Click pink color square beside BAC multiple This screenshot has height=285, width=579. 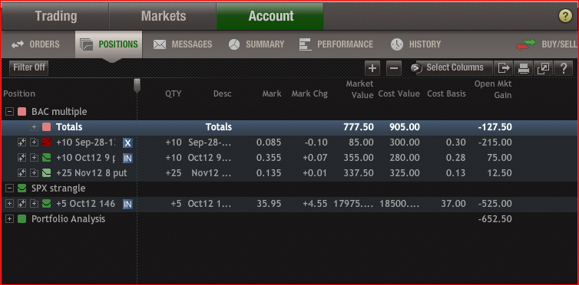coord(22,112)
